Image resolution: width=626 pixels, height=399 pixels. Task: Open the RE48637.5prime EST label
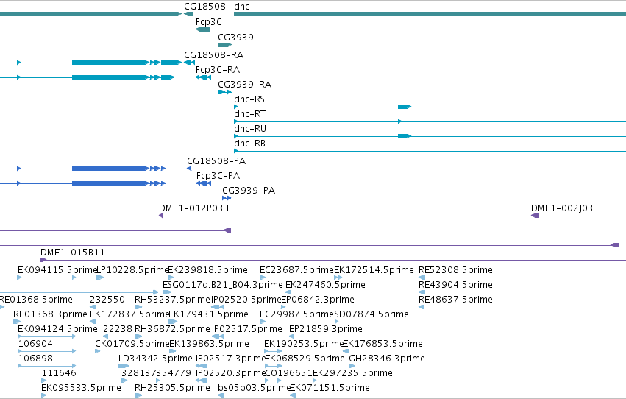455,300
